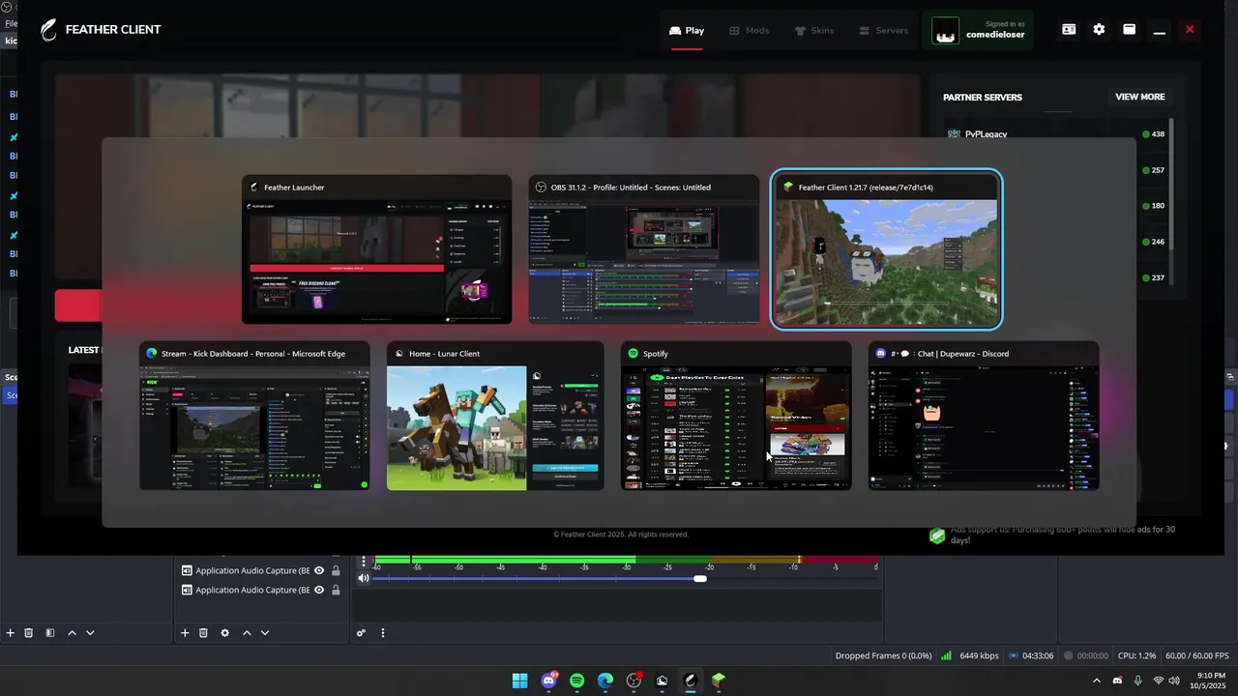Open scene filters icon in OBS scenes panel
This screenshot has height=696, width=1238.
(50, 633)
